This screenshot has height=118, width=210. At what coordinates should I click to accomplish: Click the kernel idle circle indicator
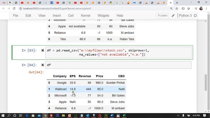tap(195, 15)
